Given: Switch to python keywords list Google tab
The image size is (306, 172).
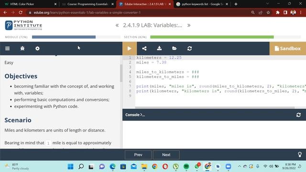Looking at the screenshot, I should [x=202, y=4].
